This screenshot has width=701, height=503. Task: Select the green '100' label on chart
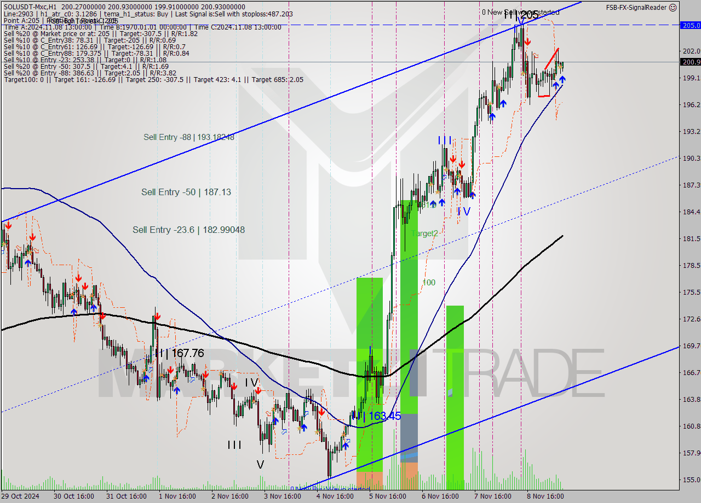429,283
